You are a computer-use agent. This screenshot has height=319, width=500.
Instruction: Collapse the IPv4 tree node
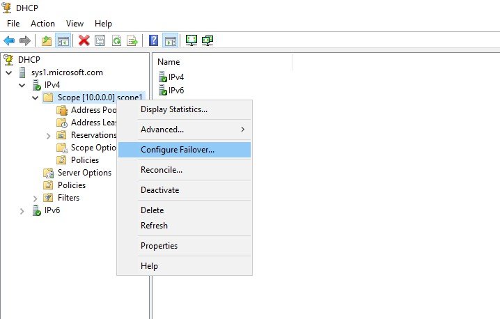tap(22, 85)
